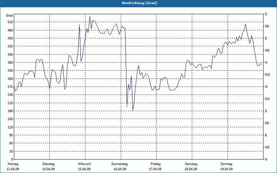Viewport: 277px width, 173px height.
Task: Click the 510 value on the degree axis
Action: coord(10,22)
